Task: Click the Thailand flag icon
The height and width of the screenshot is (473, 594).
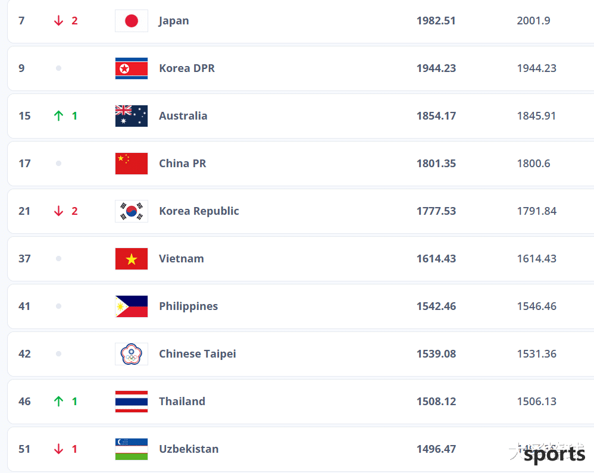Action: (x=132, y=402)
